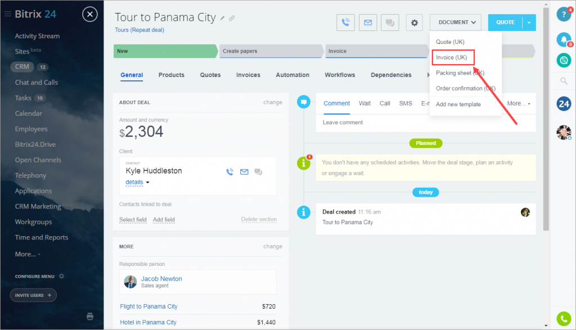The height and width of the screenshot is (330, 576).
Task: Switch to the Products tab
Action: point(171,75)
